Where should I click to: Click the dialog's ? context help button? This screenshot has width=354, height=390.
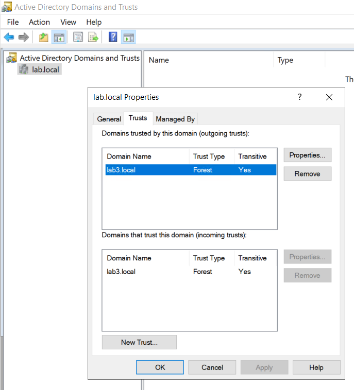pos(300,97)
